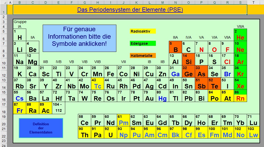This screenshot has height=147, width=264.
Task: Select the radon symbol Rn
Action: coord(240,99)
